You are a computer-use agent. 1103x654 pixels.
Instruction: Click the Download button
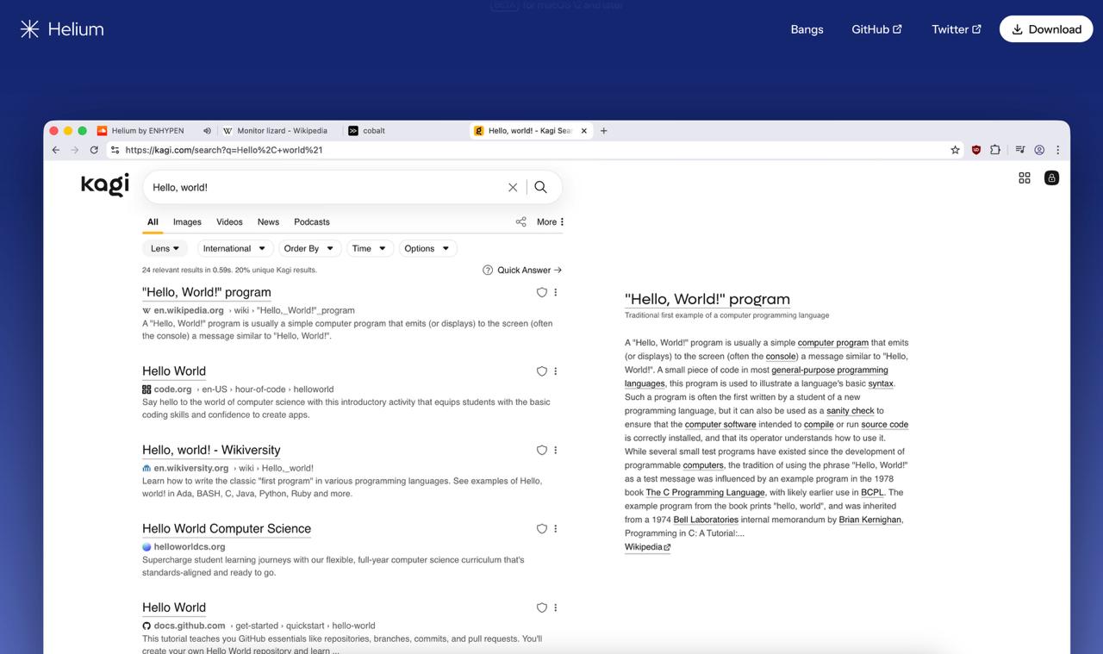[1046, 29]
